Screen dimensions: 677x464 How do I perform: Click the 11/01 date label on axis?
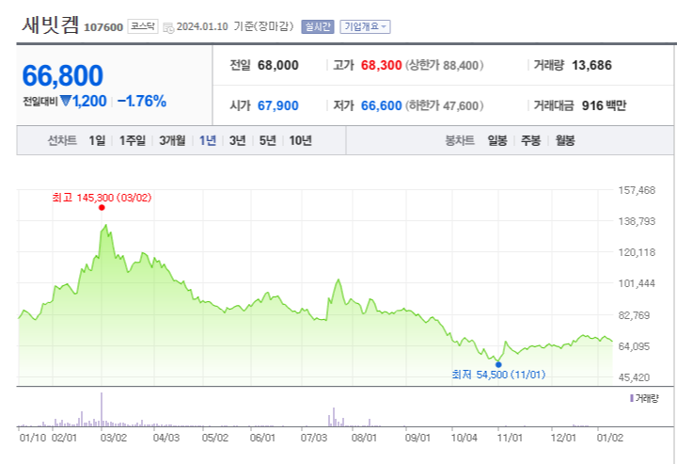(510, 438)
